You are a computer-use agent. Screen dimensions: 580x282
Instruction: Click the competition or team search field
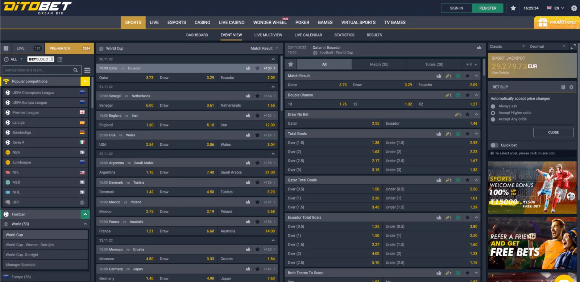pyautogui.click(x=37, y=70)
